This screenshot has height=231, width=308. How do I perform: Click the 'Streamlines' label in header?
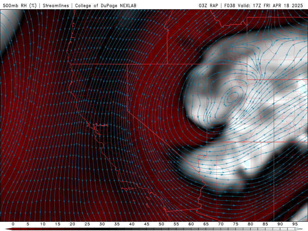point(56,5)
